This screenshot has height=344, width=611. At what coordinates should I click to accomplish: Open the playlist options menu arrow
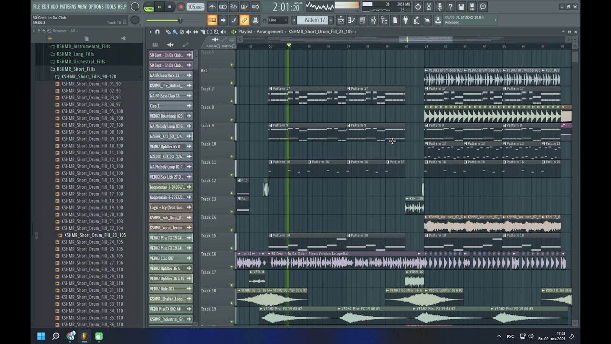click(150, 32)
